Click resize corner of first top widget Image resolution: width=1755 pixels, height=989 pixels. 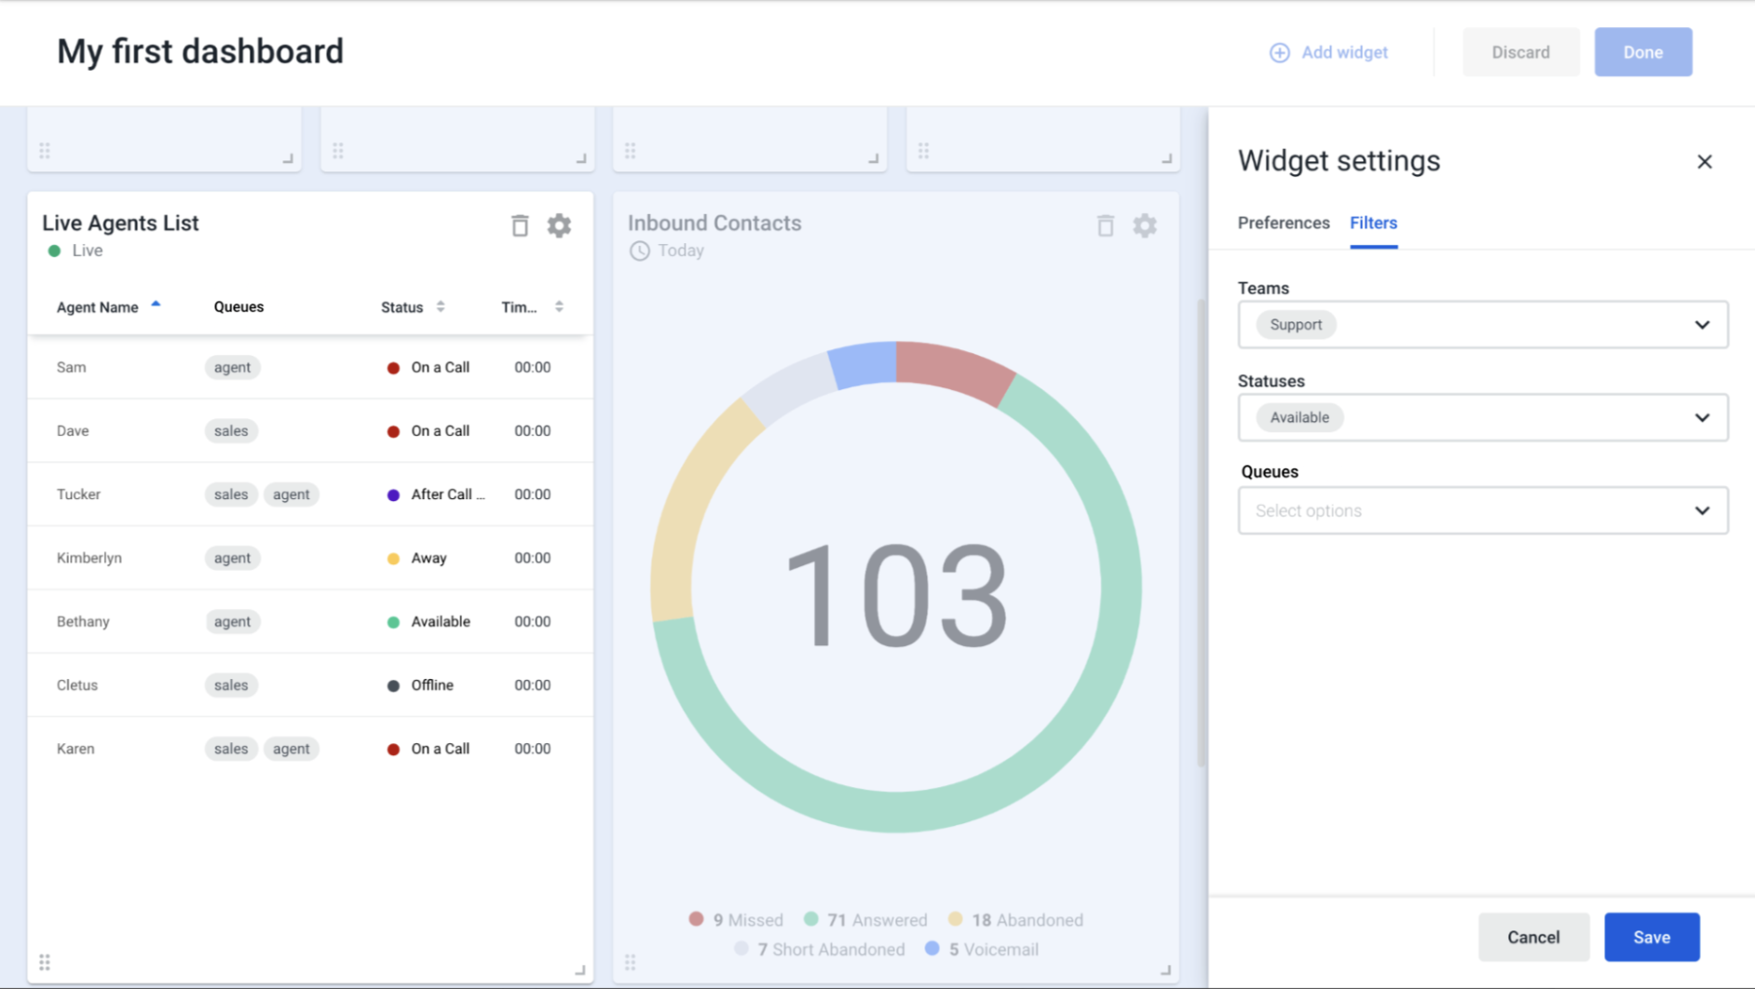tap(288, 158)
